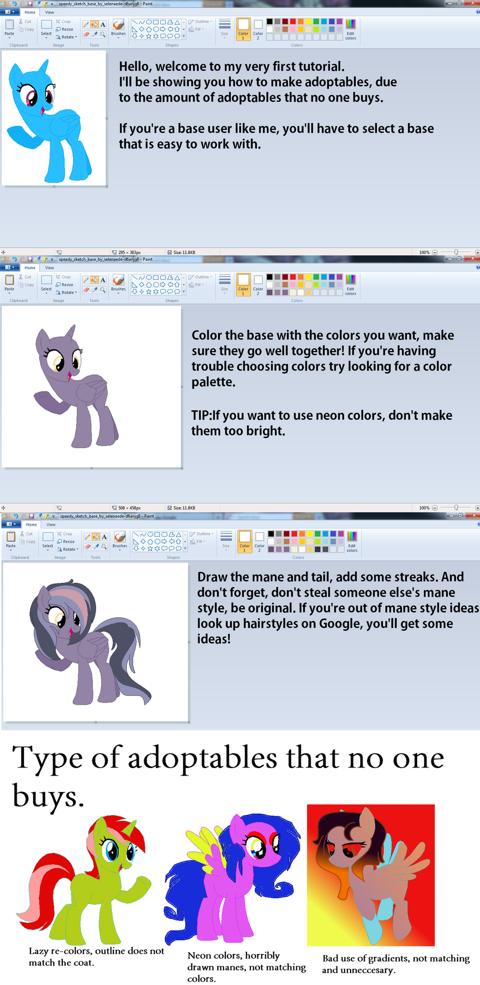Select Fill with color bucket in bottom Paint window

click(x=96, y=537)
